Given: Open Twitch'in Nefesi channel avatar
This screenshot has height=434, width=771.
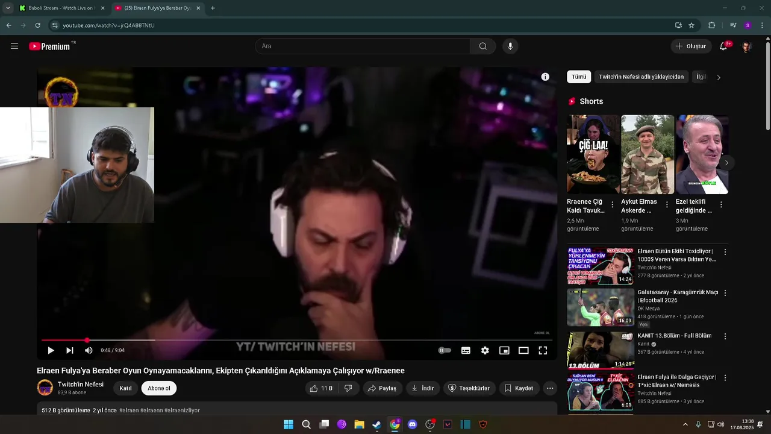Looking at the screenshot, I should coord(45,388).
